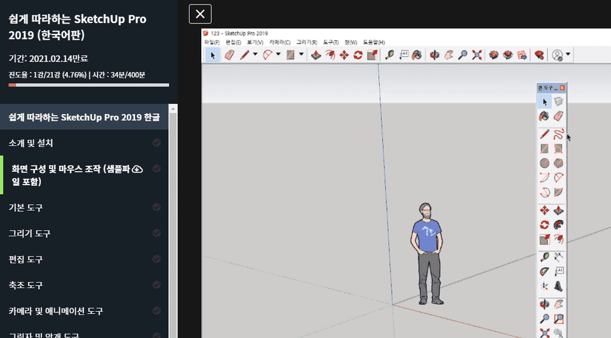Activate the Orbit tool in top toolbar
The height and width of the screenshot is (338, 611).
(x=434, y=55)
